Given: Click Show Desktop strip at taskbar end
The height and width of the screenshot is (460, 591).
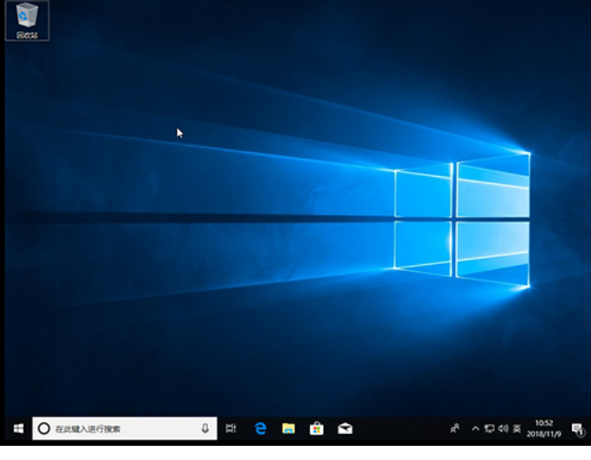Looking at the screenshot, I should [589, 428].
